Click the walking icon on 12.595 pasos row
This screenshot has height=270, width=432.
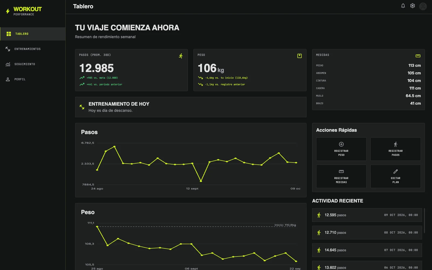click(319, 215)
